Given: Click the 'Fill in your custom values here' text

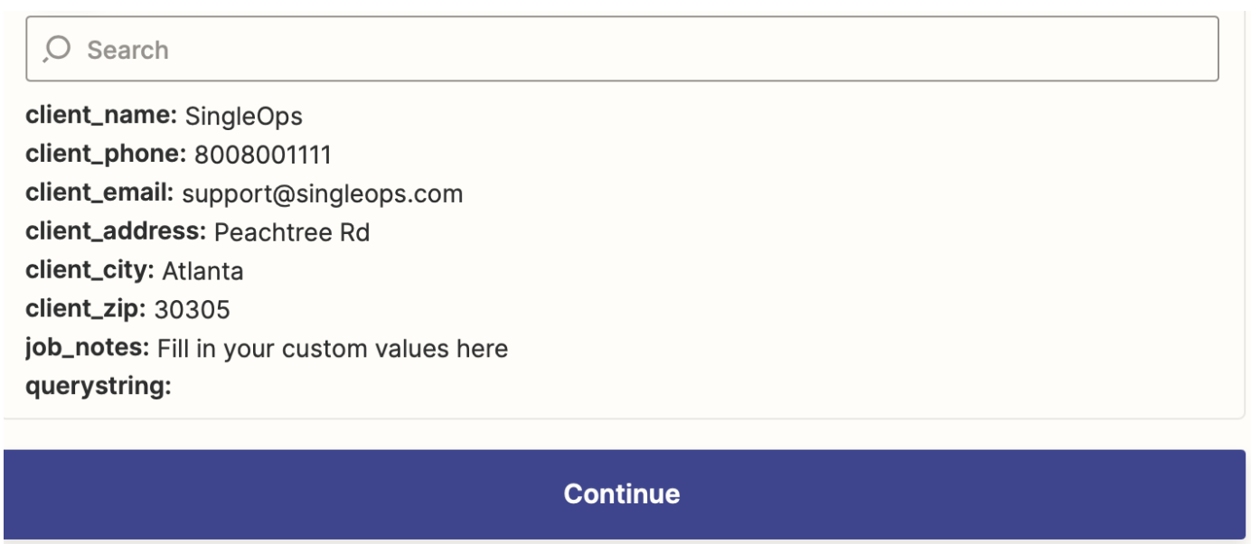Looking at the screenshot, I should coord(333,349).
